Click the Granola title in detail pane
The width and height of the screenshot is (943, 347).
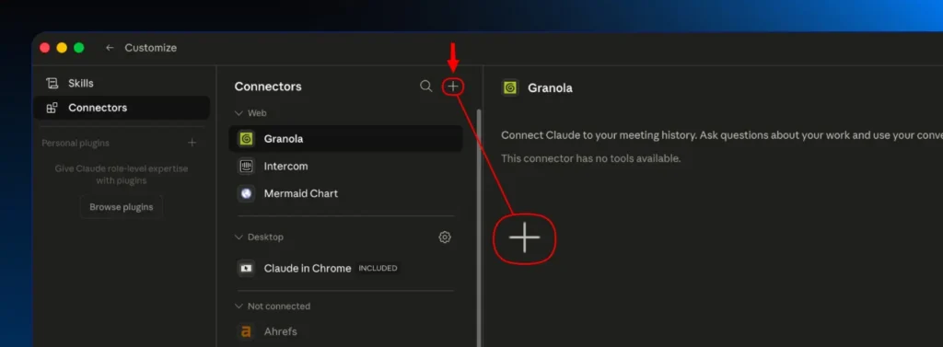point(550,87)
